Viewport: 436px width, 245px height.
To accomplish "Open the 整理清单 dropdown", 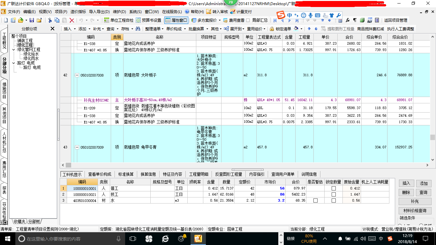I will (x=154, y=29).
